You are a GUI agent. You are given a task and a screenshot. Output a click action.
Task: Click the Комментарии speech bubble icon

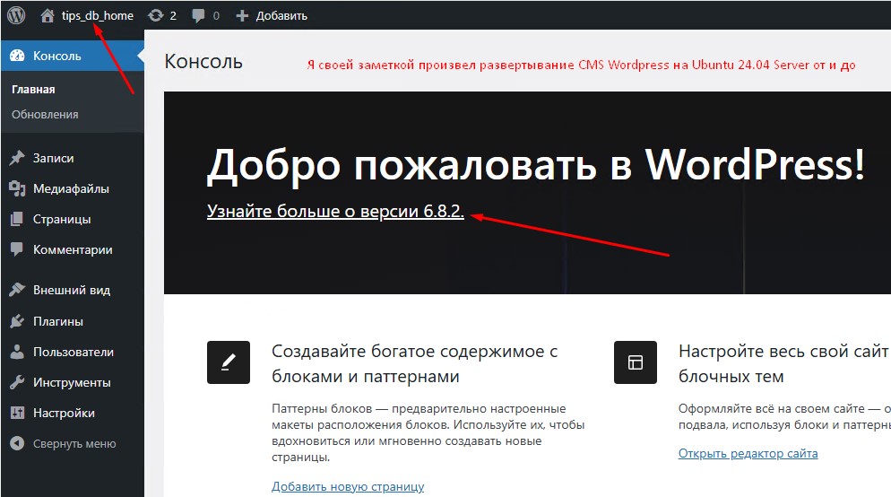17,249
